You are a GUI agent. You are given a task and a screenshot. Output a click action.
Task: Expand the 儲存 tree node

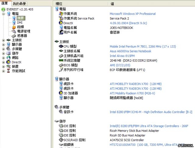pos(3,53)
